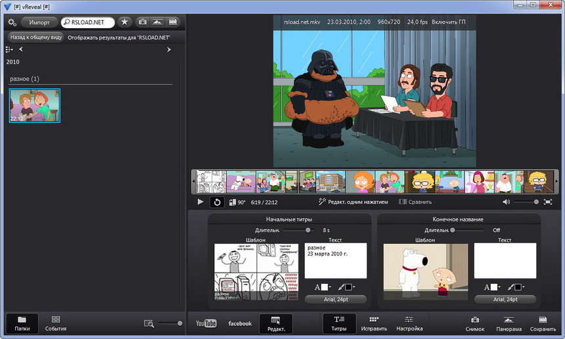The width and height of the screenshot is (565, 339).
Task: Open the grouping tree options icon
Action: [x=9, y=49]
